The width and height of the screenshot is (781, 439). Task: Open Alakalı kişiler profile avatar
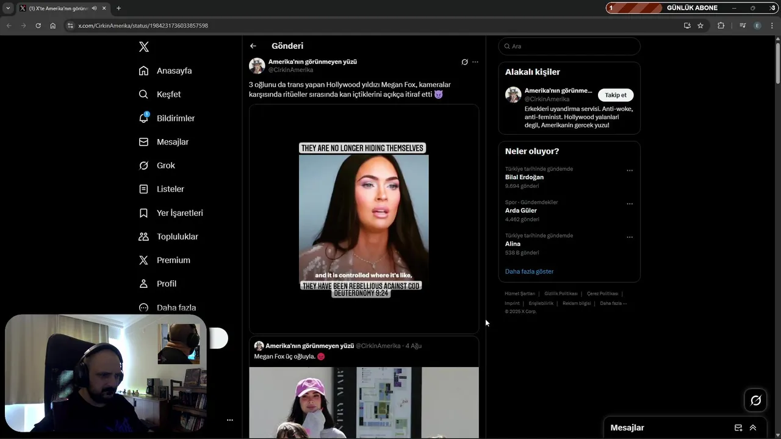(x=513, y=95)
